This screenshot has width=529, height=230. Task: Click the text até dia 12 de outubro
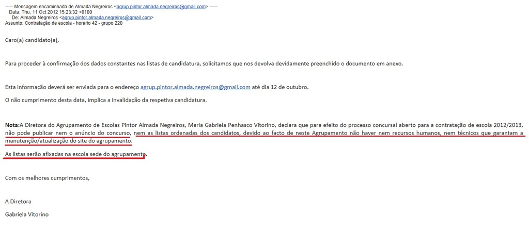coord(280,87)
